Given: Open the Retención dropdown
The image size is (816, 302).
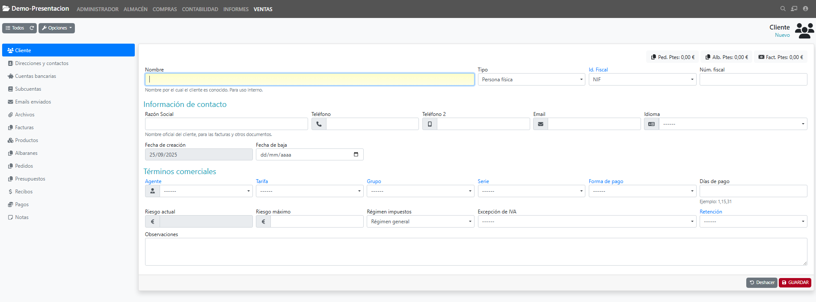Looking at the screenshot, I should point(754,222).
